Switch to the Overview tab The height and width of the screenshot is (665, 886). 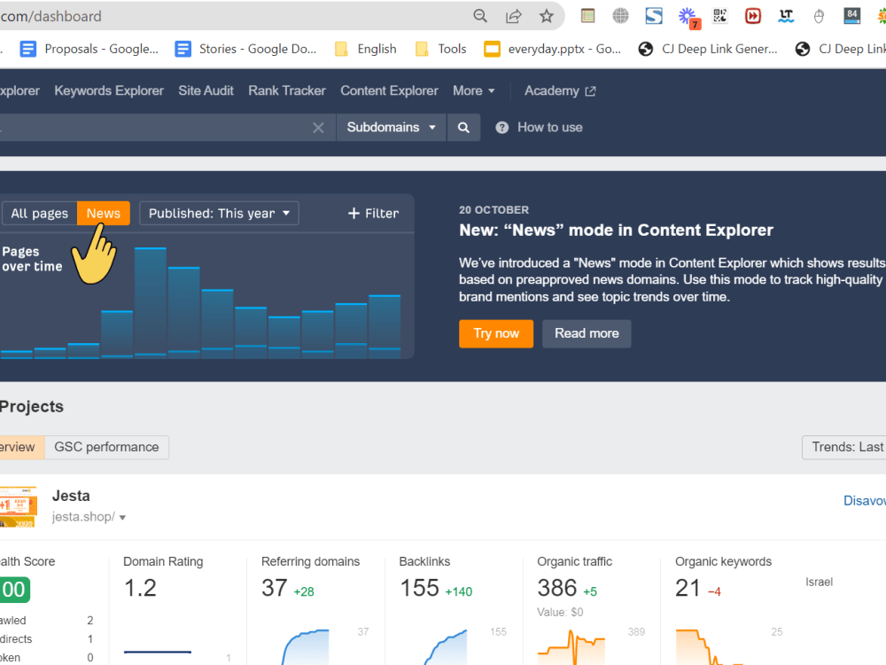coord(21,447)
